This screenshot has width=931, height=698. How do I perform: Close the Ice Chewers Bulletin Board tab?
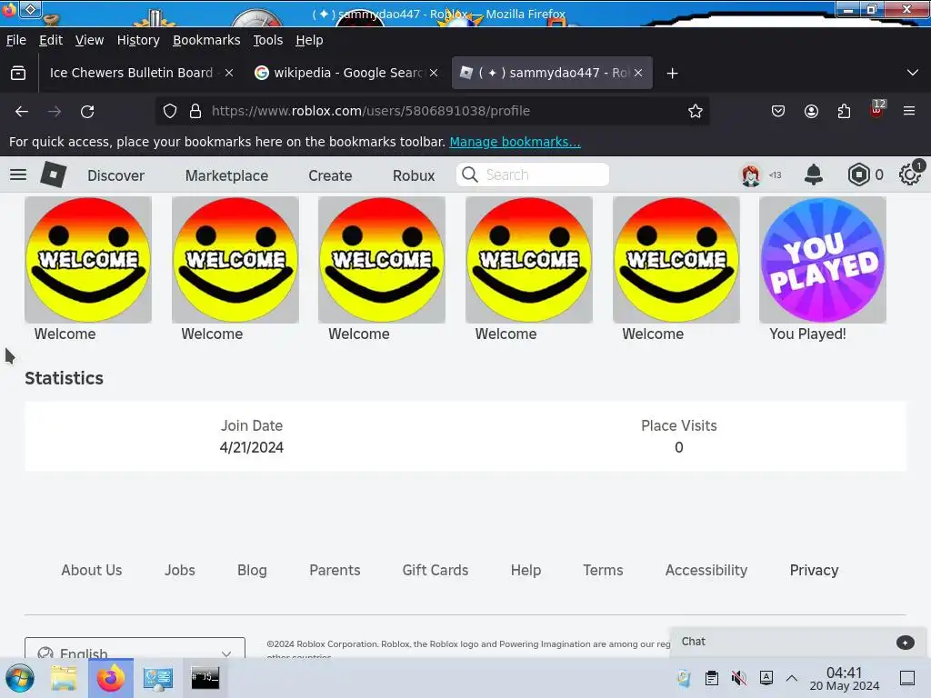(229, 73)
